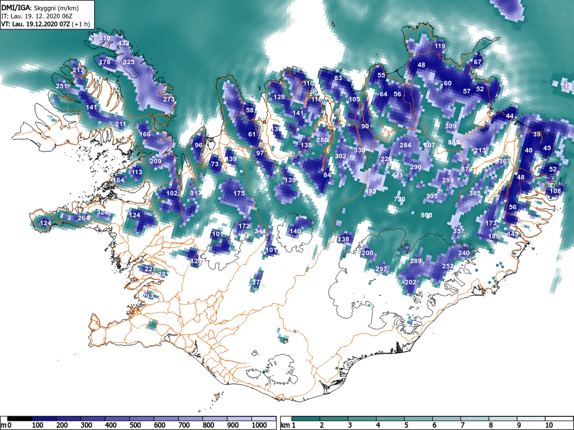Click the black 0–100 m legend swatch

click(20, 419)
